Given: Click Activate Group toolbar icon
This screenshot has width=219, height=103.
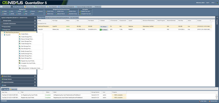Looking at the screenshot, I should tap(68, 11).
